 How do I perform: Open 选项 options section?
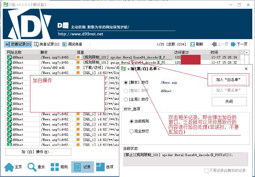[x=105, y=167]
